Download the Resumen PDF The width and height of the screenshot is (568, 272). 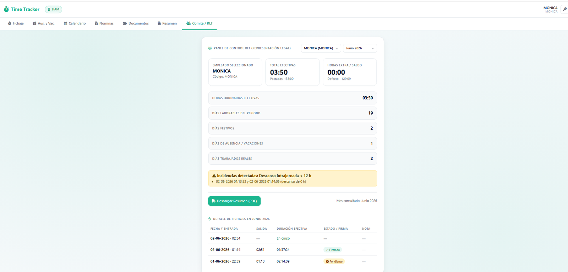[234, 201]
